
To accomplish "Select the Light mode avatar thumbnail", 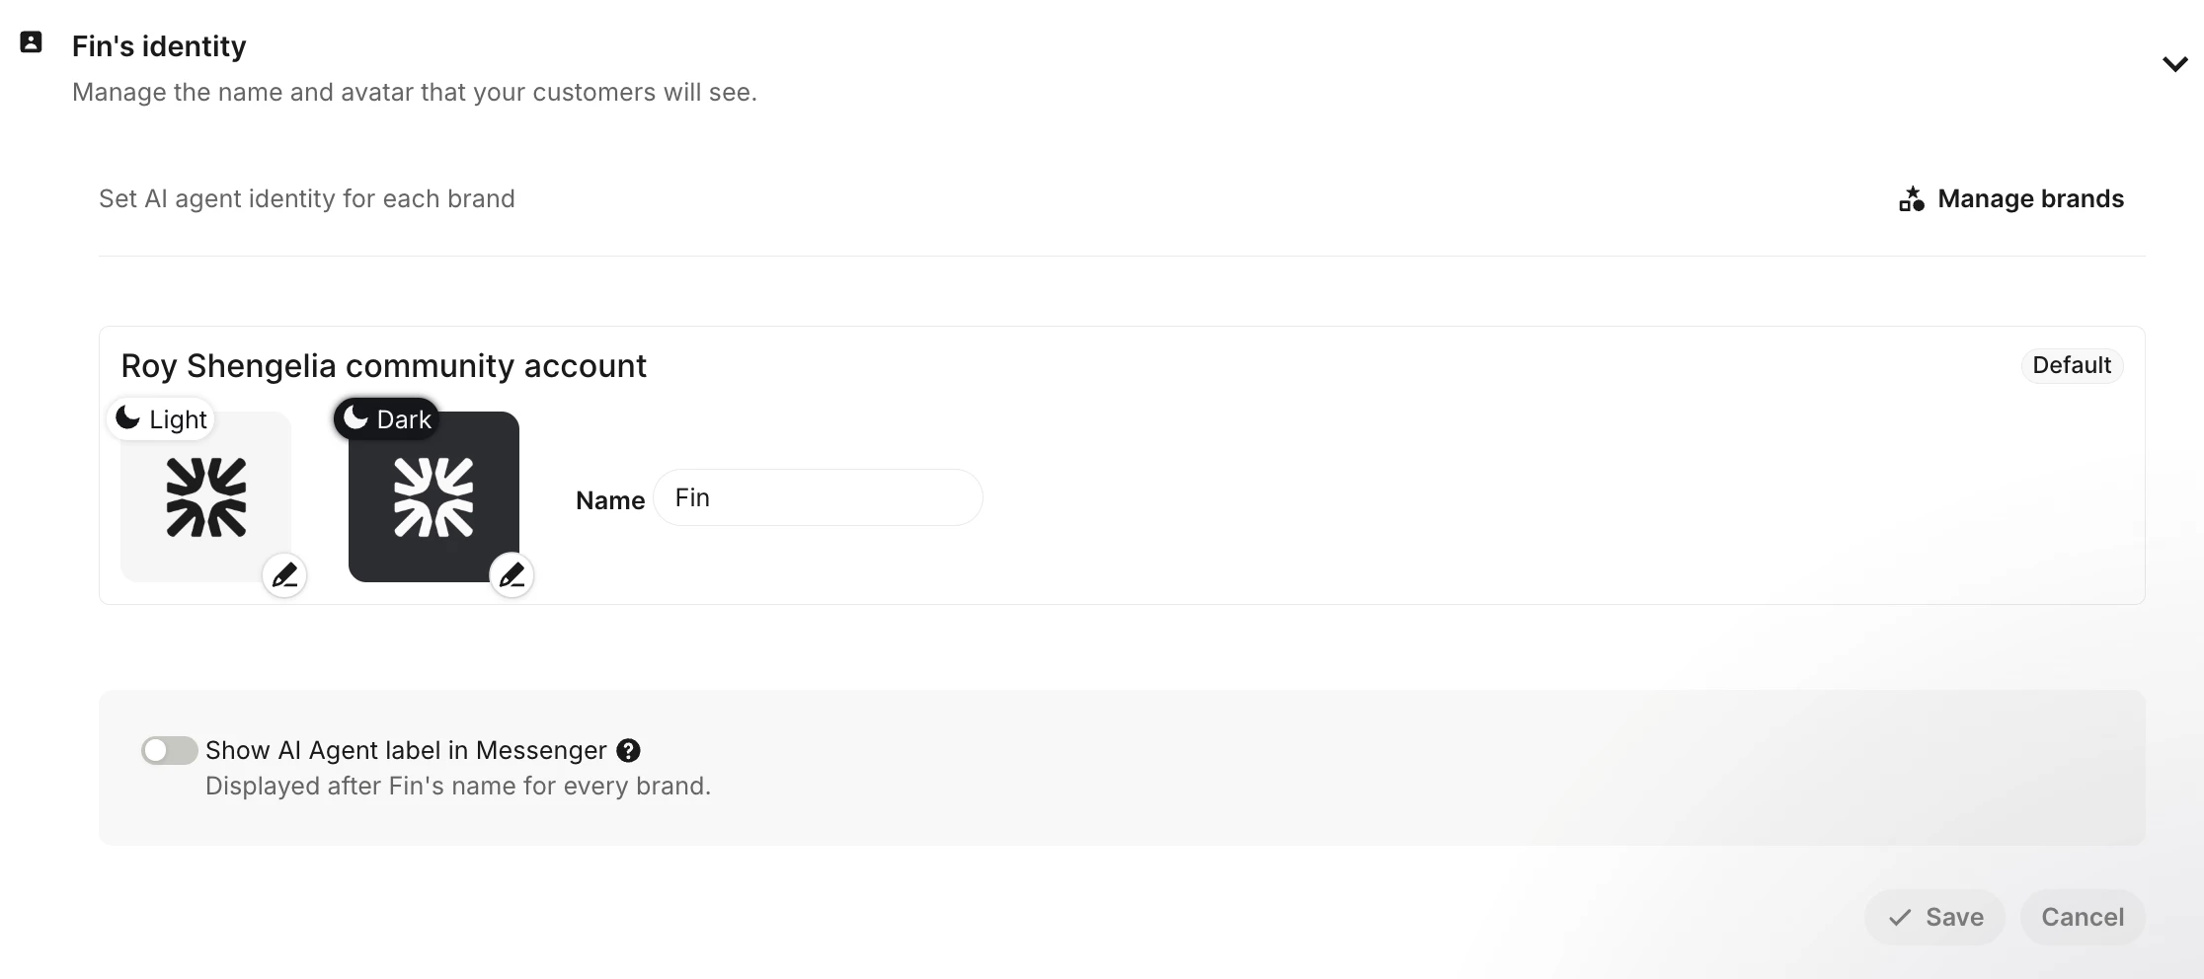I will tap(205, 496).
